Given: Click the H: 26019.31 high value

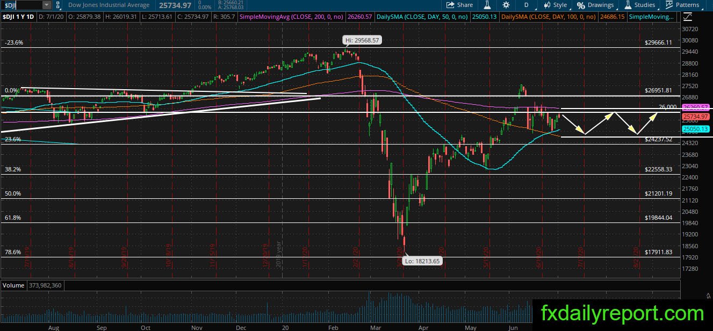Looking at the screenshot, I should point(121,17).
